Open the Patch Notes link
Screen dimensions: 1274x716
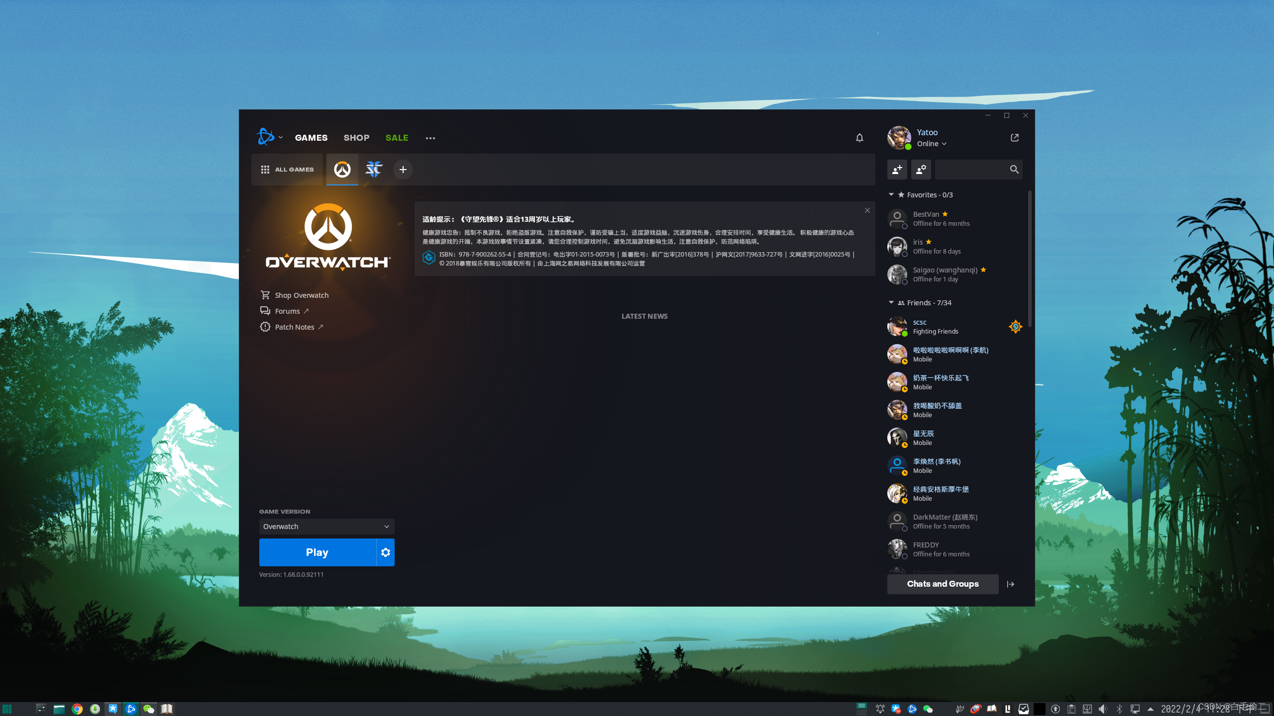(295, 327)
